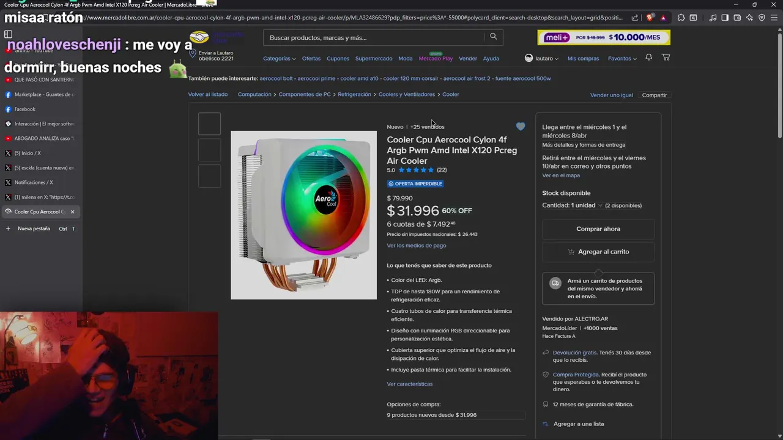Share this page from the address bar
The height and width of the screenshot is (440, 783).
pos(635,18)
